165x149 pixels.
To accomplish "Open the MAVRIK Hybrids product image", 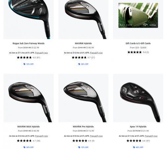I will click(x=83, y=19).
